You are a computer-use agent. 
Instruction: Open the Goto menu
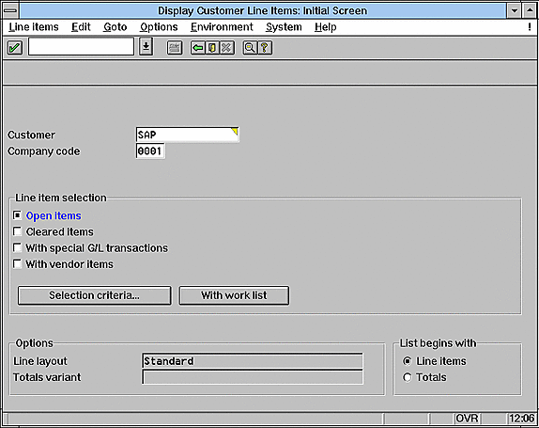click(115, 27)
